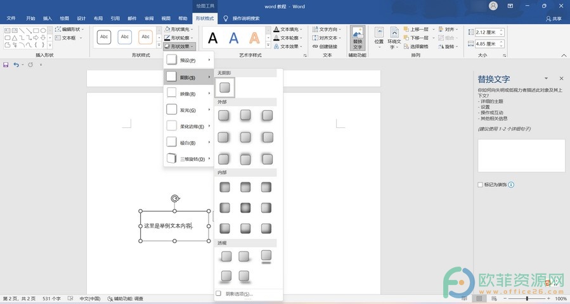
Task: Tick the 标记为装饰 checkbox
Action: point(480,184)
